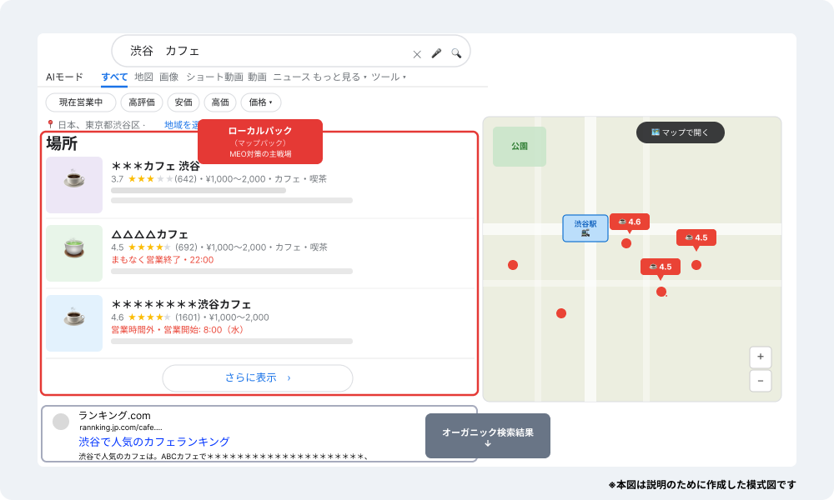The image size is (834, 500).
Task: Open the ＊＊＊カフェ 渋谷 listing title
Action: pos(155,167)
